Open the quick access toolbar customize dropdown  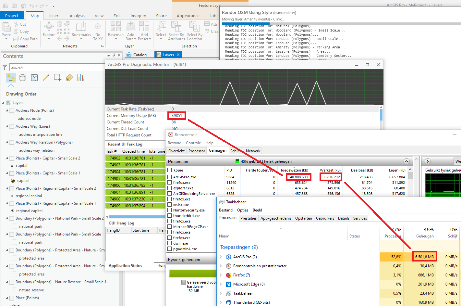click(x=54, y=6)
